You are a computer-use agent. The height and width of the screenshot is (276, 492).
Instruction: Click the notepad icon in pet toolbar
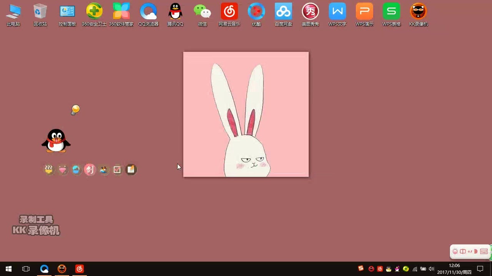(131, 169)
